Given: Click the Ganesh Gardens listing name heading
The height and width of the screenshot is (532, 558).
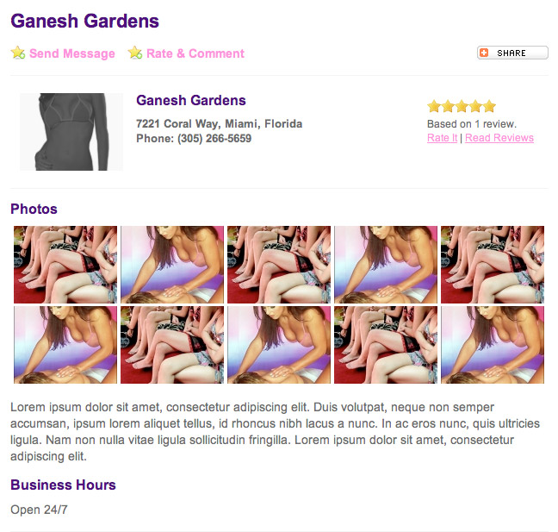Looking at the screenshot, I should coord(191,101).
